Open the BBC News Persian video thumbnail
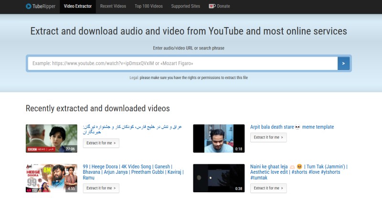This screenshot has width=382, height=198. (x=52, y=139)
